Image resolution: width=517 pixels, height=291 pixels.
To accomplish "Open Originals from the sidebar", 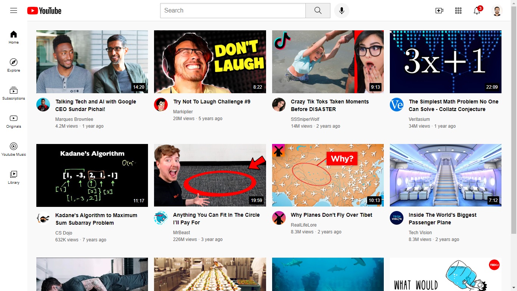I will 13,121.
